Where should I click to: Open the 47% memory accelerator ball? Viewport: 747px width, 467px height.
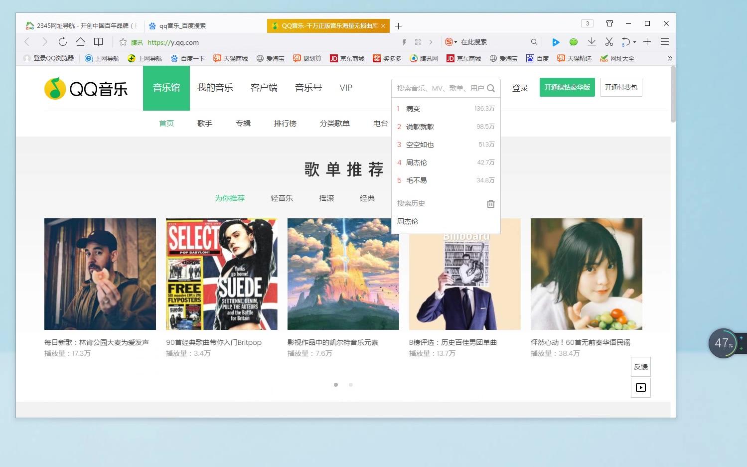tap(723, 343)
